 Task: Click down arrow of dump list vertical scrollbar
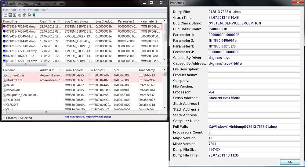coord(165,60)
